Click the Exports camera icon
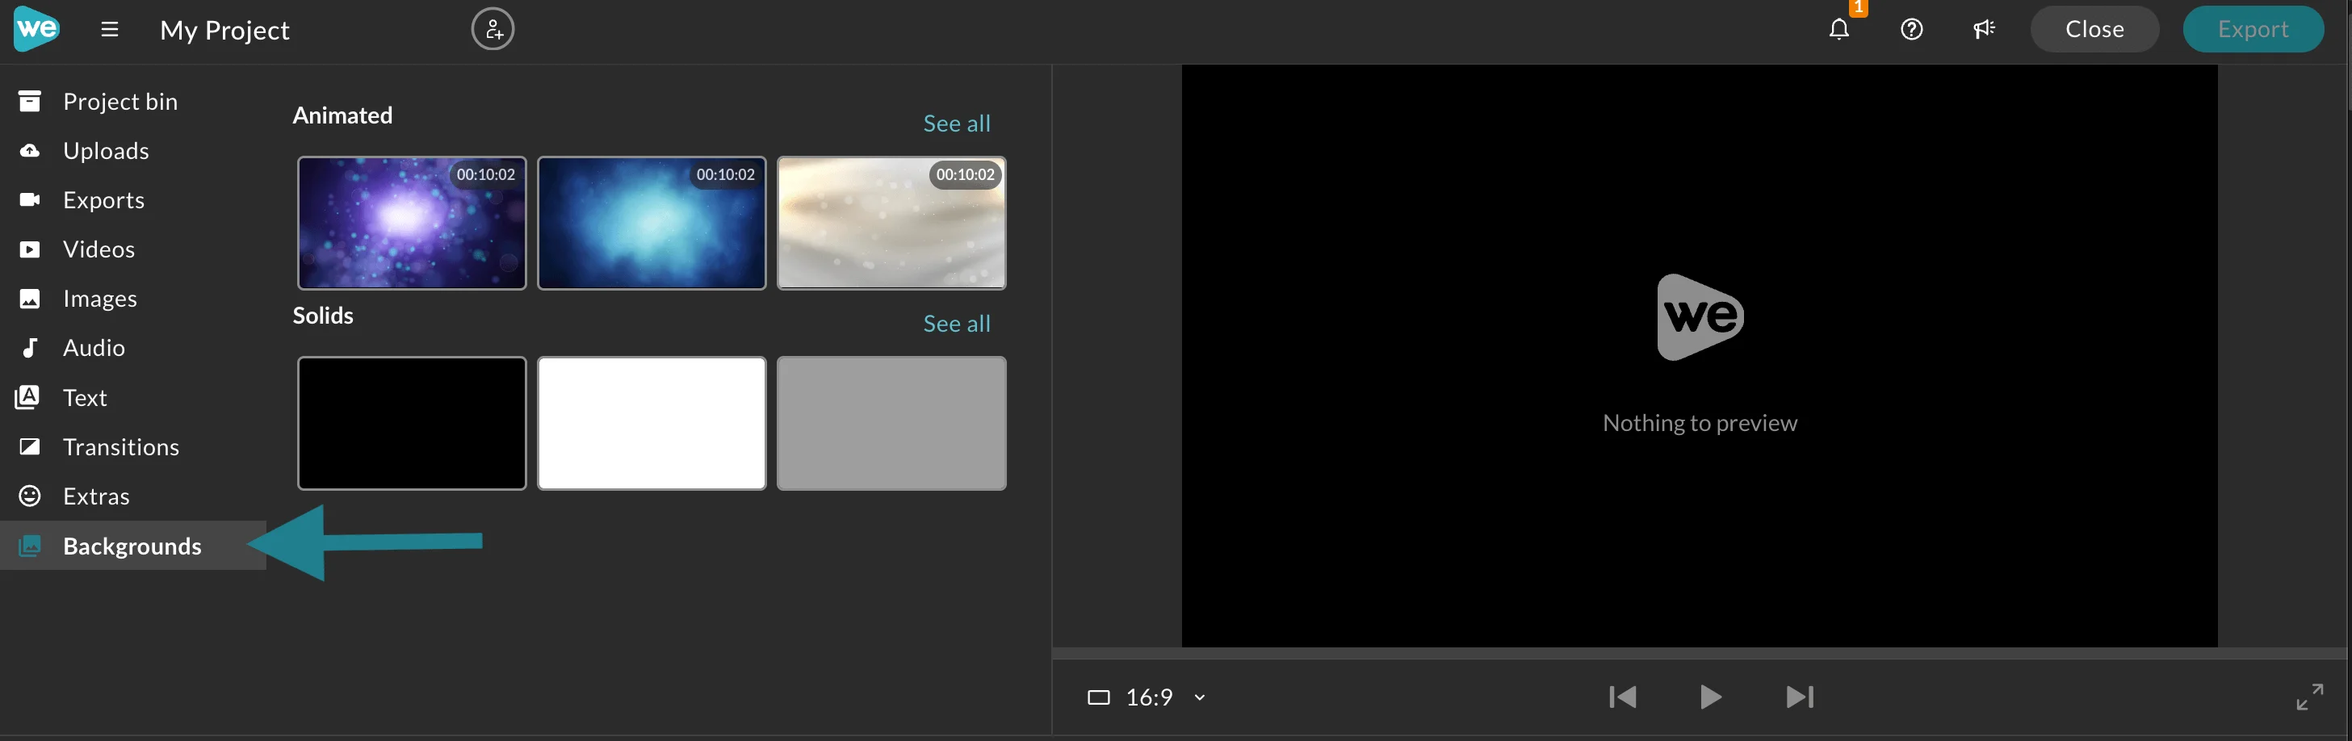Viewport: 2352px width, 741px height. [30, 200]
